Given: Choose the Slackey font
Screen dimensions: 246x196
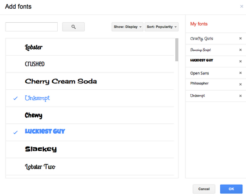Looking at the screenshot, I should [x=41, y=149].
